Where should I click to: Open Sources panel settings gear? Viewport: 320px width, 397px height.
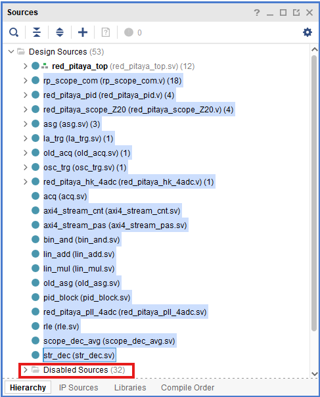308,32
